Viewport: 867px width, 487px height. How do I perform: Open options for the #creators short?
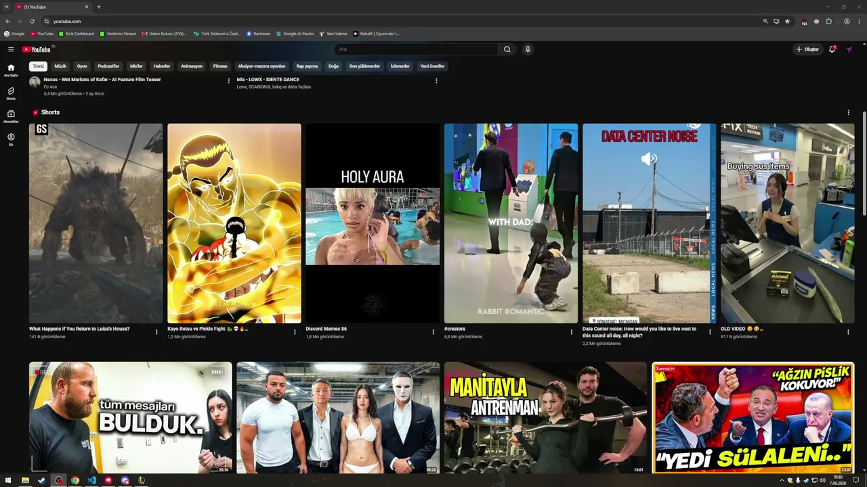(572, 332)
